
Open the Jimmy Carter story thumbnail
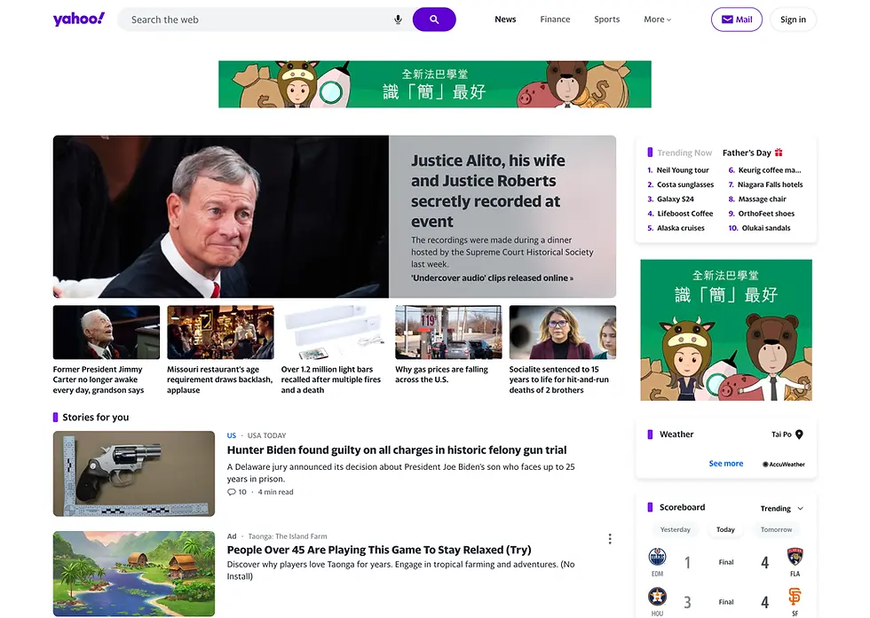click(x=107, y=332)
